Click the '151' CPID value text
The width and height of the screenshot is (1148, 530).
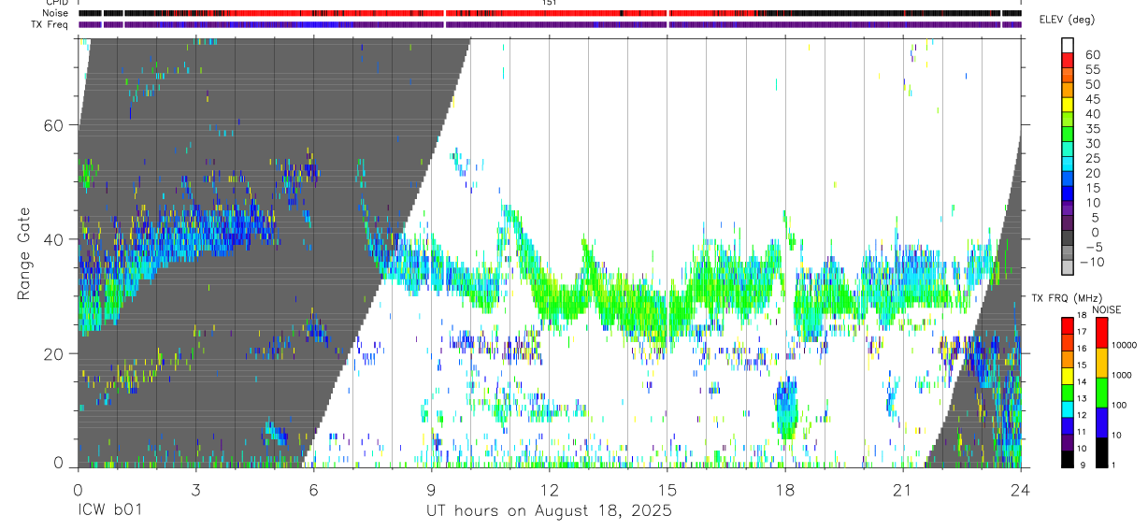click(x=549, y=3)
